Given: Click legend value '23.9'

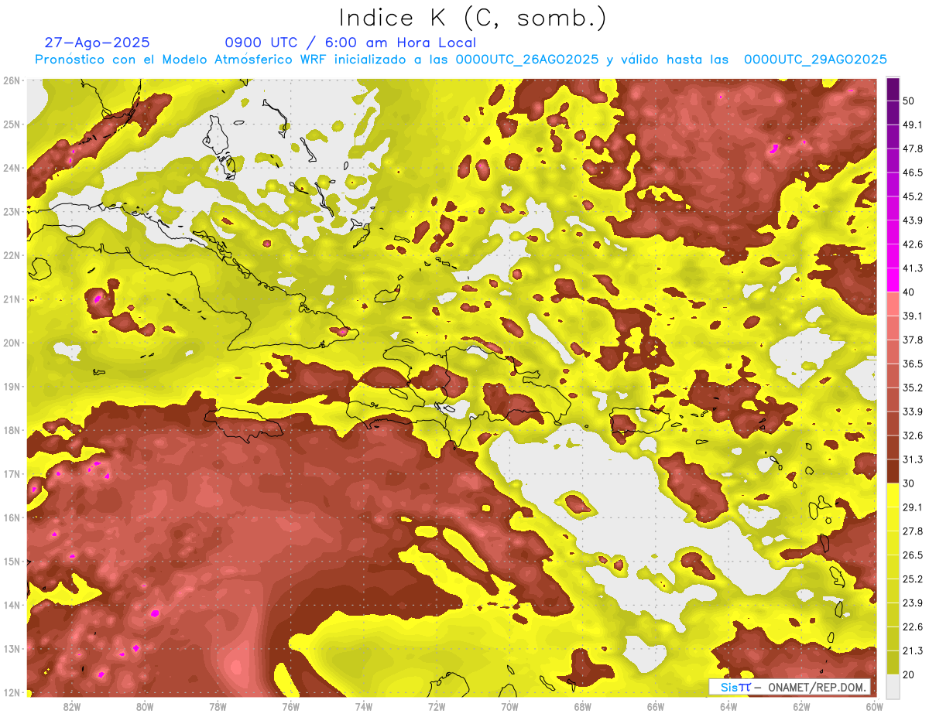Looking at the screenshot, I should coord(912,603).
